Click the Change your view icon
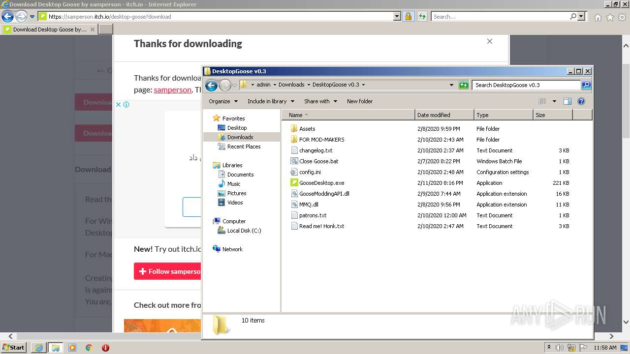630x354 pixels. click(542, 101)
